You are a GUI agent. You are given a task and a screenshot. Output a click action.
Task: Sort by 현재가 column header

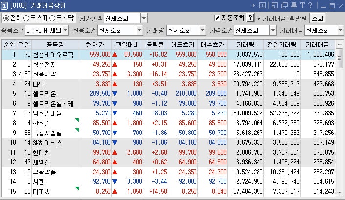pos(95,44)
